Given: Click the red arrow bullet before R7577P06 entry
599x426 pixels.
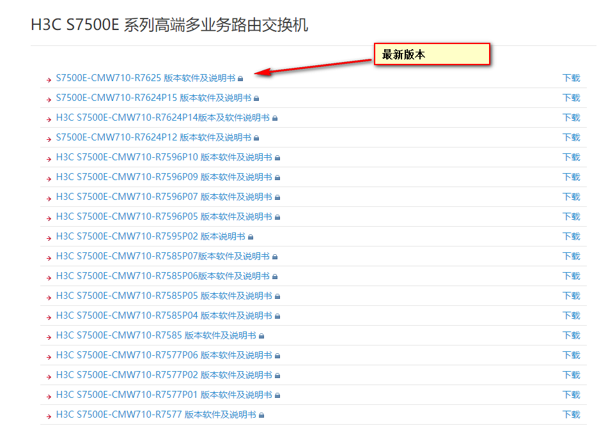Looking at the screenshot, I should point(49,357).
